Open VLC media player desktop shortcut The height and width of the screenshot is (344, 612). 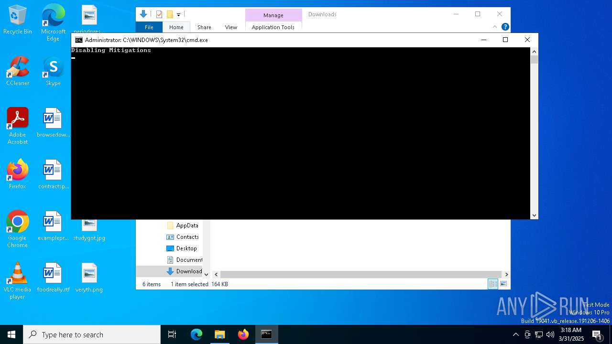pos(18,281)
